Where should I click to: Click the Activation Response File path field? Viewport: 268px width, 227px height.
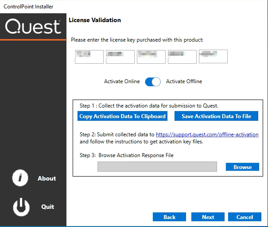pos(157,166)
